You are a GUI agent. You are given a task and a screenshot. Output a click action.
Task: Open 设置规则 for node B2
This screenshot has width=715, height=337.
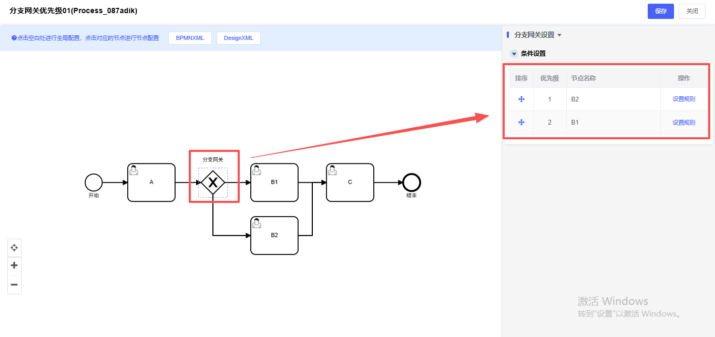683,99
